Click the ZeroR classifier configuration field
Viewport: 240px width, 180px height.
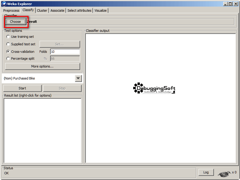130,22
